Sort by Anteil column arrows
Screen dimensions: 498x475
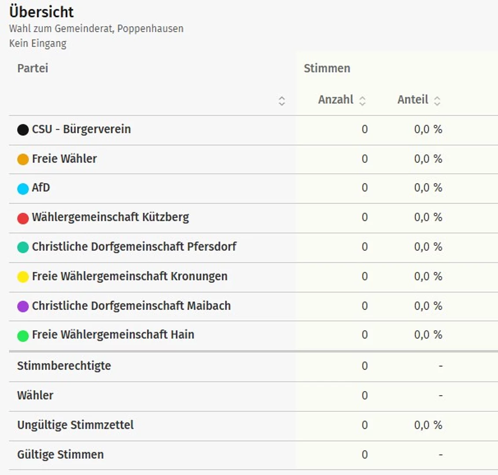[x=437, y=101]
